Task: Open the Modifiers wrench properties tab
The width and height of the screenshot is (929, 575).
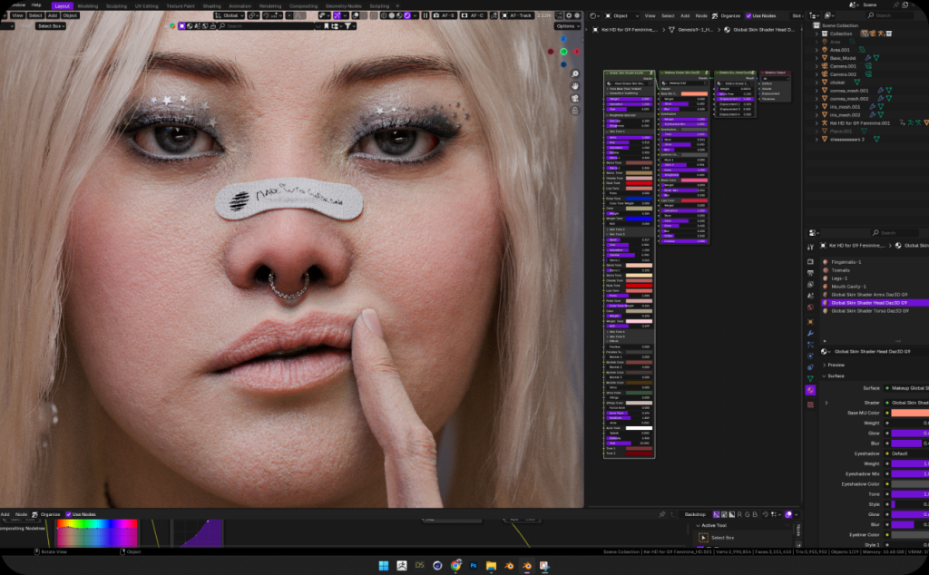Action: [810, 333]
